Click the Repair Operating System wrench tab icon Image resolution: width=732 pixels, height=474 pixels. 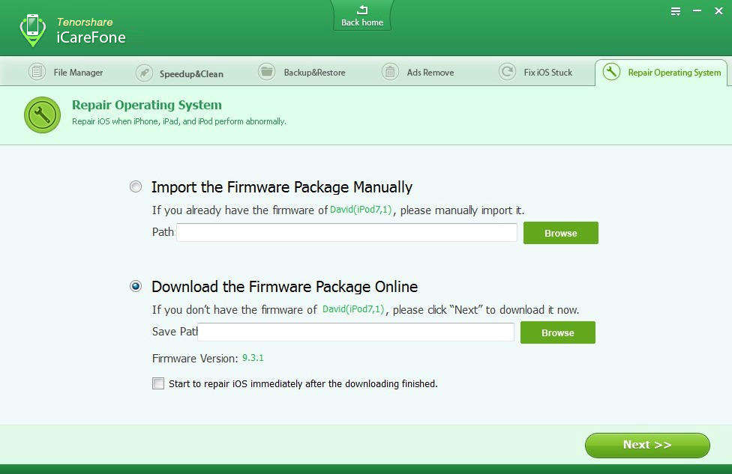pyautogui.click(x=611, y=72)
